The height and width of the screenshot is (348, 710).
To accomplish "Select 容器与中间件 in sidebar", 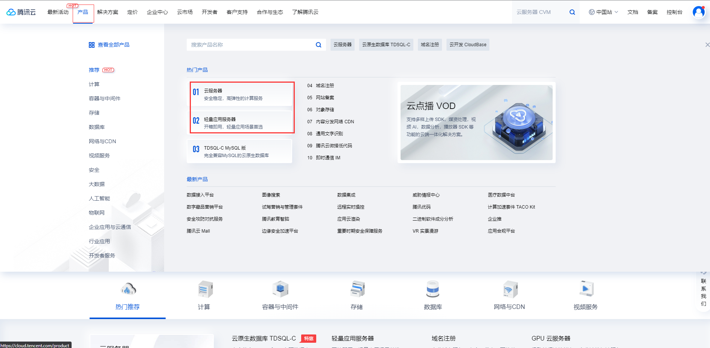I will (x=105, y=98).
